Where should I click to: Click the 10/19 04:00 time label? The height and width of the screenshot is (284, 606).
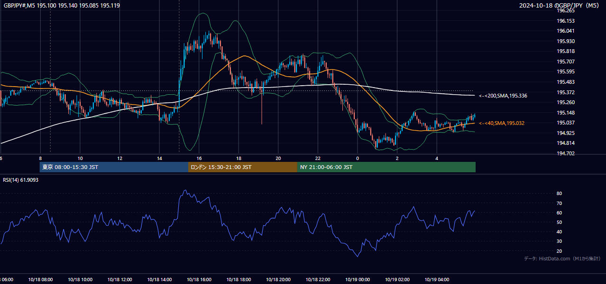pyautogui.click(x=437, y=280)
